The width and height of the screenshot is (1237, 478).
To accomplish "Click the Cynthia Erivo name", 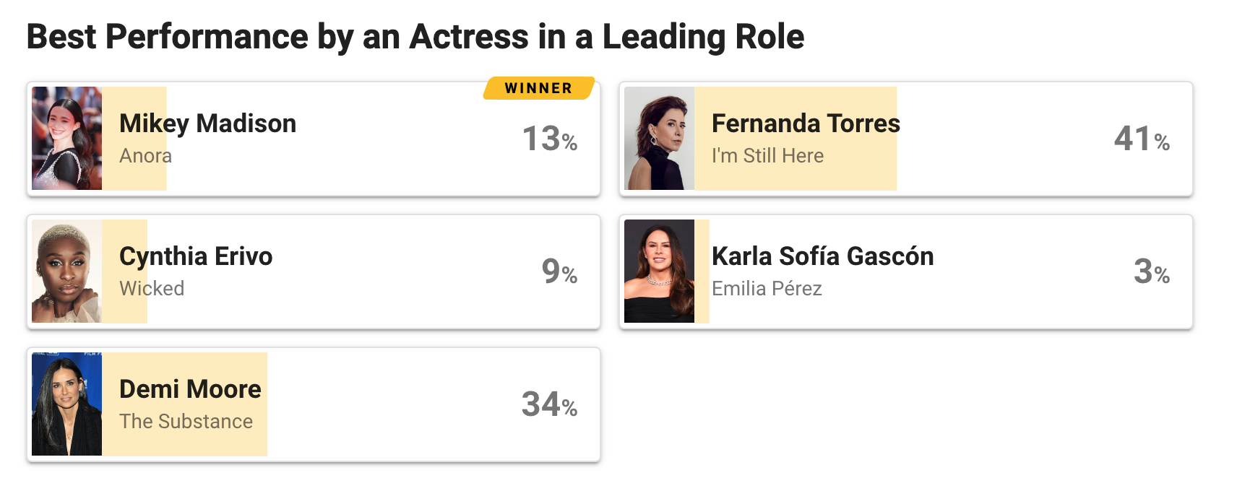I will pyautogui.click(x=196, y=256).
